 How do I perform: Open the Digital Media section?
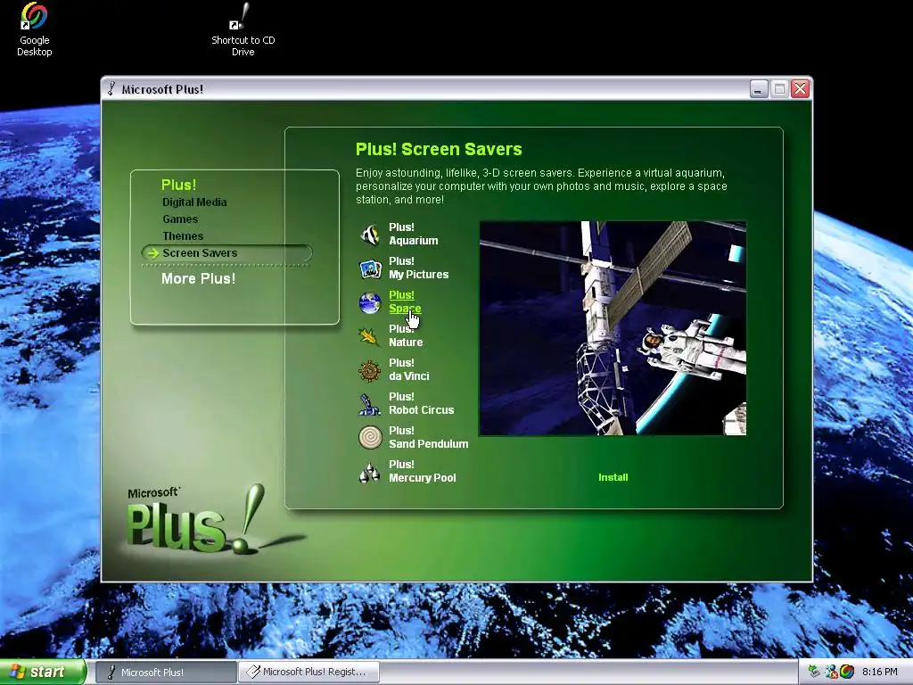tap(194, 202)
